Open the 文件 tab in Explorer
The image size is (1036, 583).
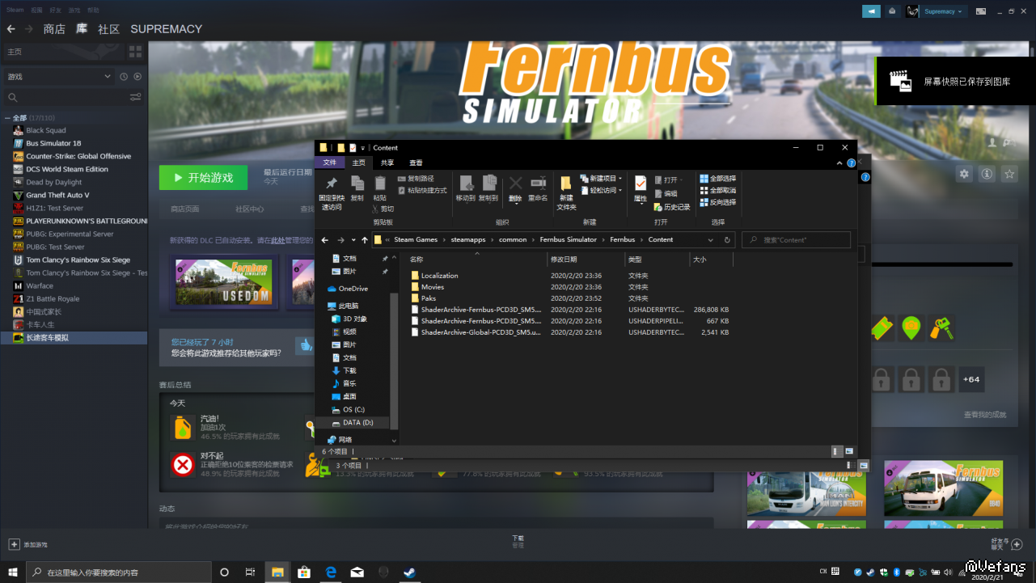click(330, 163)
